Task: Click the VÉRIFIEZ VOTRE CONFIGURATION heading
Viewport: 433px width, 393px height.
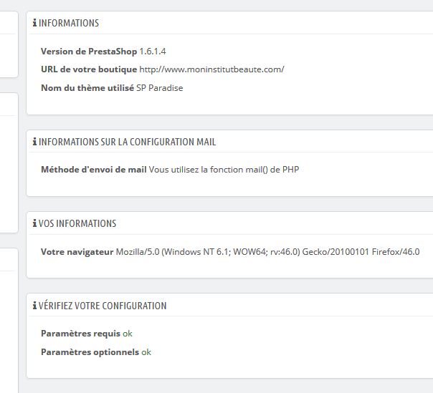Action: [103, 306]
